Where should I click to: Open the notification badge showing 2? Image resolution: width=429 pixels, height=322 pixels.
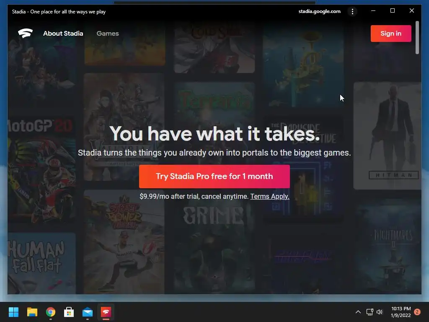[x=417, y=312]
